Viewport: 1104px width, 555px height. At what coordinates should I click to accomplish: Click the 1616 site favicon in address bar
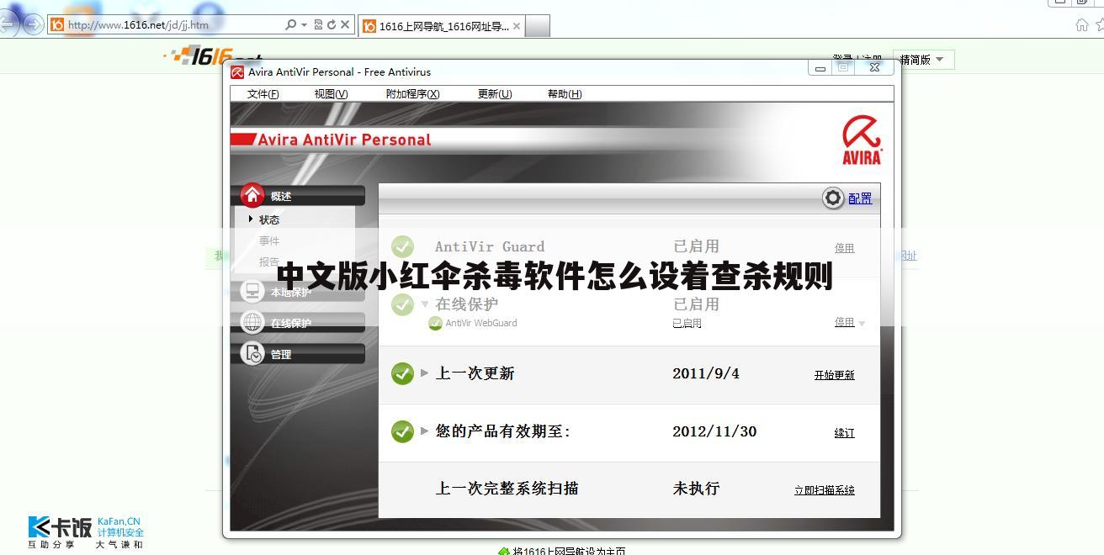[57, 25]
